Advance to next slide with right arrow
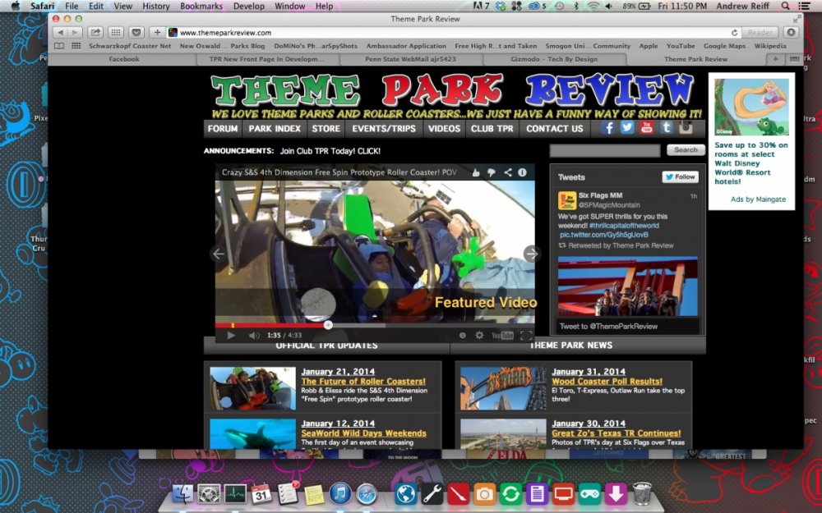Image resolution: width=822 pixels, height=513 pixels. [531, 254]
